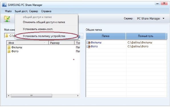Image resolution: width=170 pixels, height=107 pixels.
Task: Sort by the Имя column header
Action: click(28, 43)
